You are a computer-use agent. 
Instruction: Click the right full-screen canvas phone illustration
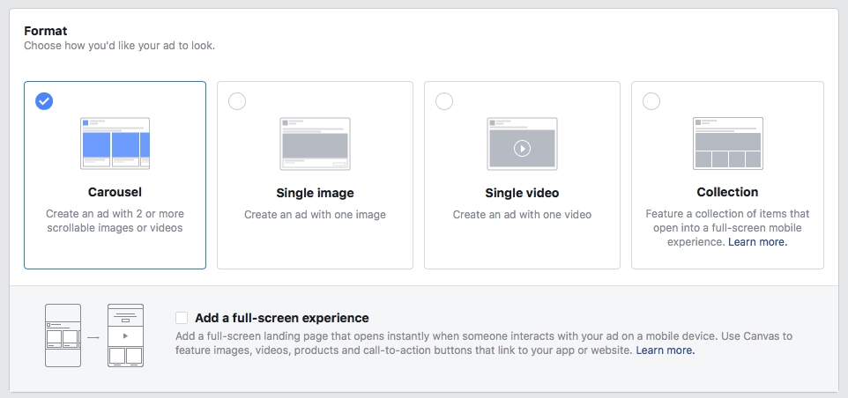(125, 335)
